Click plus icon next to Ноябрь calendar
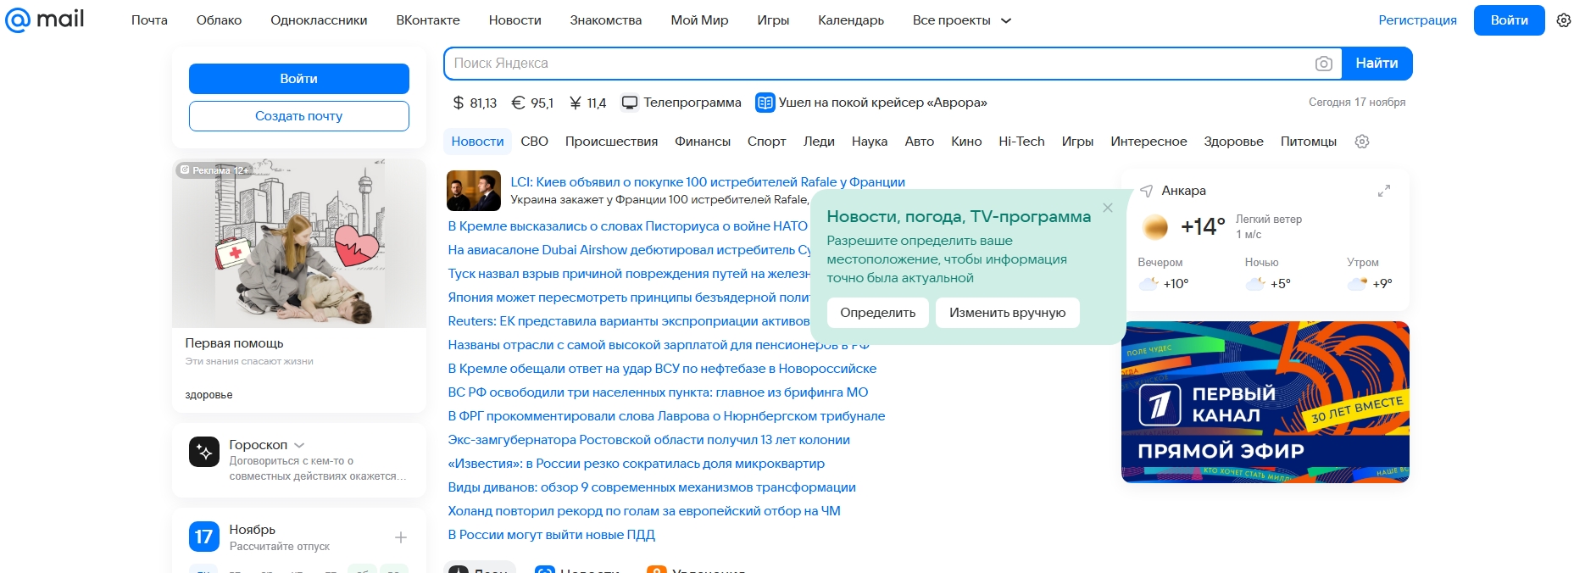Image resolution: width=1574 pixels, height=573 pixels. pyautogui.click(x=401, y=537)
